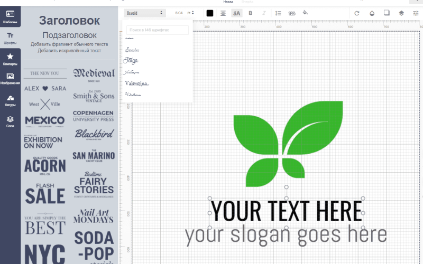Select the You Are Simply The Best template

pyautogui.click(x=45, y=224)
